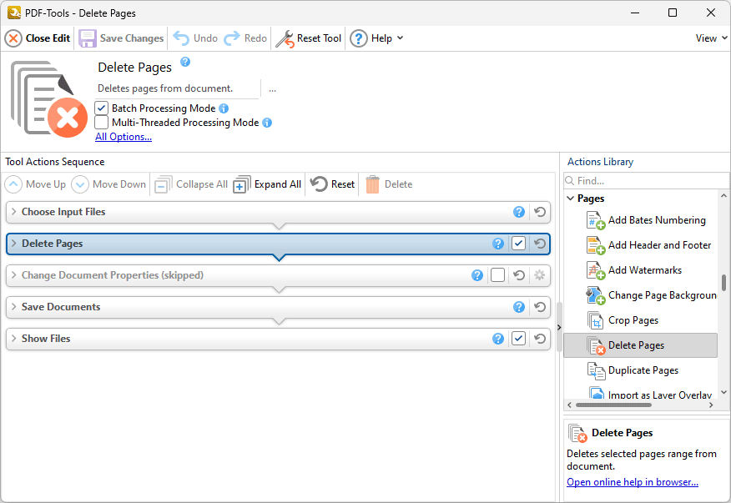Reset the Delete Pages step
Viewport: 731px width, 503px height.
click(540, 244)
